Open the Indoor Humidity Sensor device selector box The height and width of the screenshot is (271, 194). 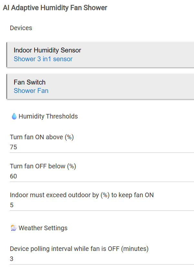click(100, 55)
